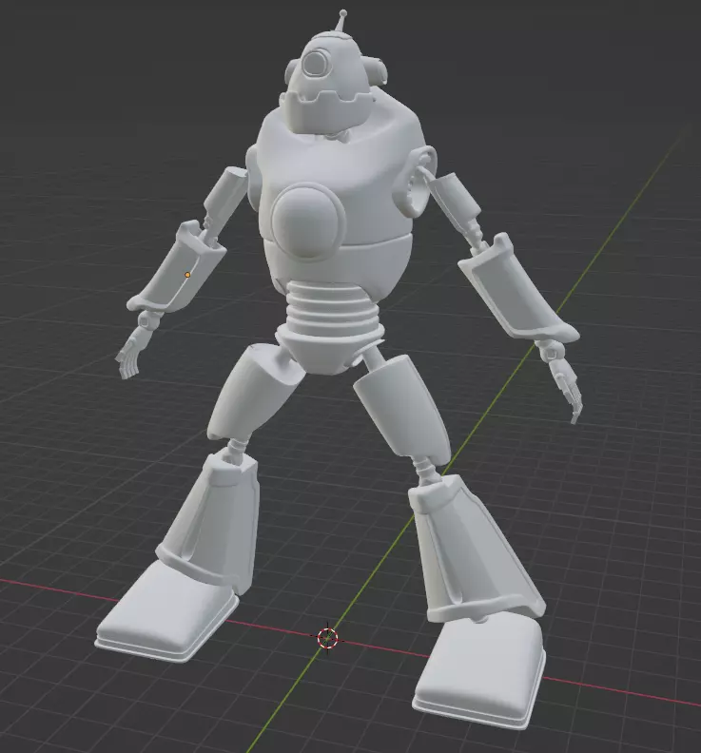Click the orange object origin dot on forearm
This screenshot has width=701, height=753.
tap(187, 275)
